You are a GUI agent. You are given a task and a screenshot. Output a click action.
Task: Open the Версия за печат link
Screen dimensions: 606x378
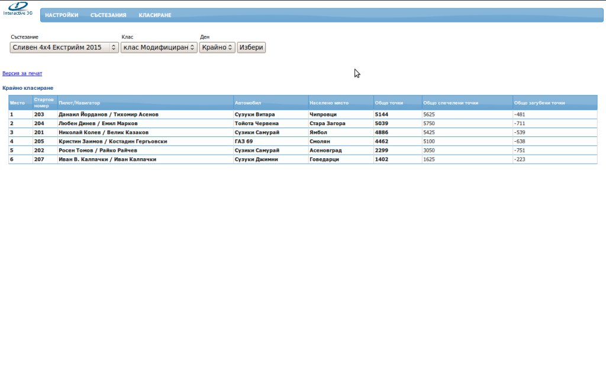click(x=22, y=73)
